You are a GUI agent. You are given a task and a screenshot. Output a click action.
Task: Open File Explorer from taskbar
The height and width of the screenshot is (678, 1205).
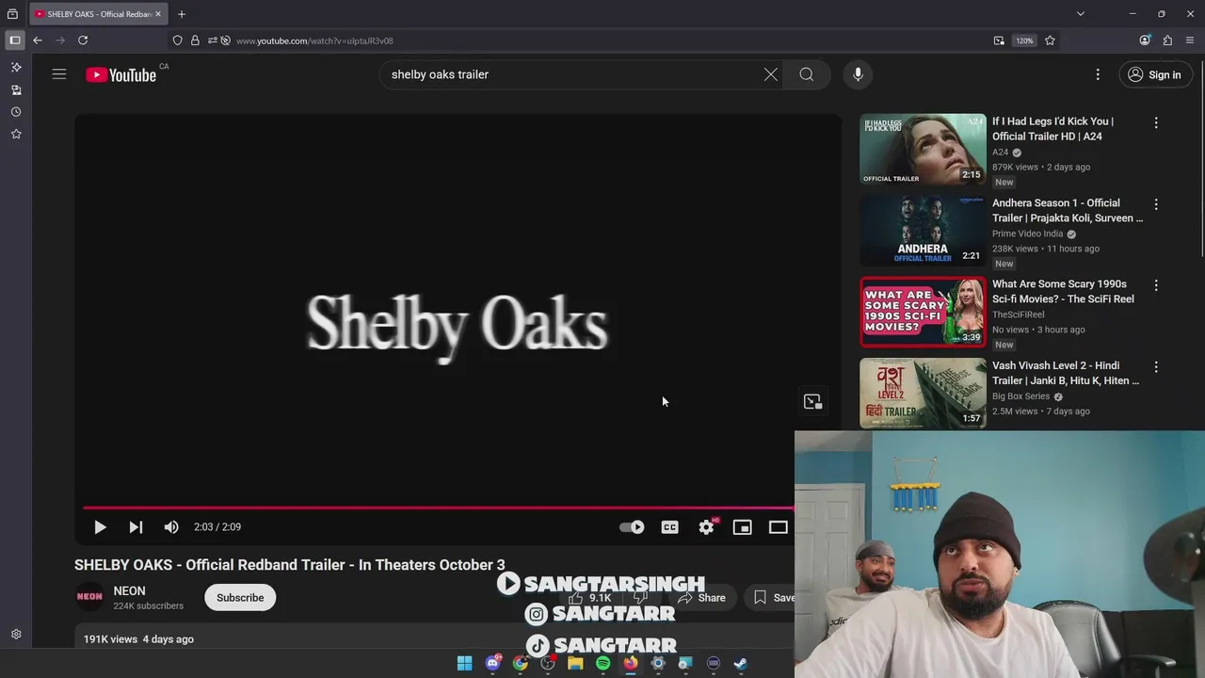coord(575,664)
